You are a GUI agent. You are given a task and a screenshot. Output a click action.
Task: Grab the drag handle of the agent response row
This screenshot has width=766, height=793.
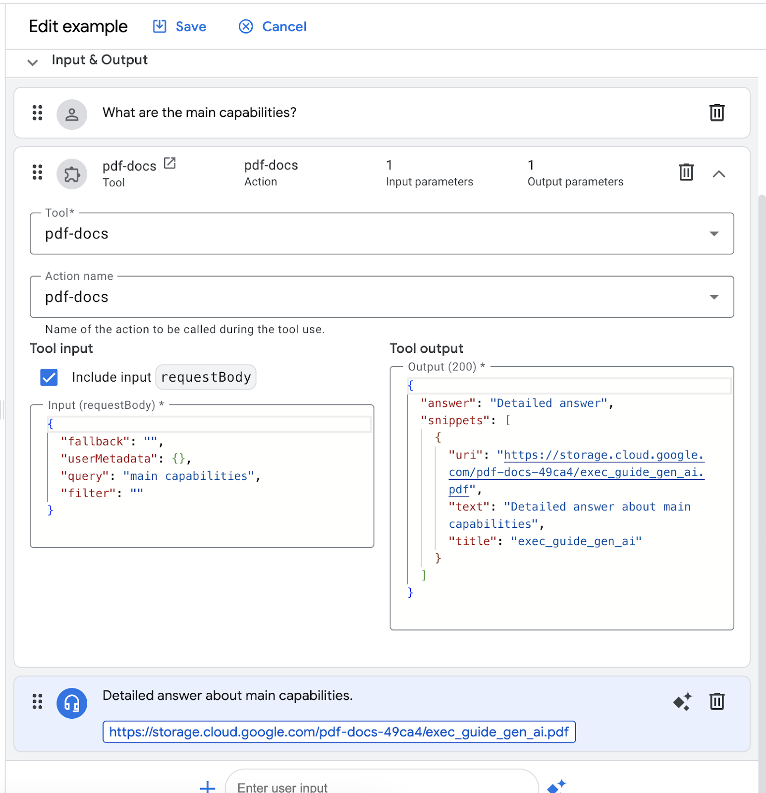coord(37,701)
